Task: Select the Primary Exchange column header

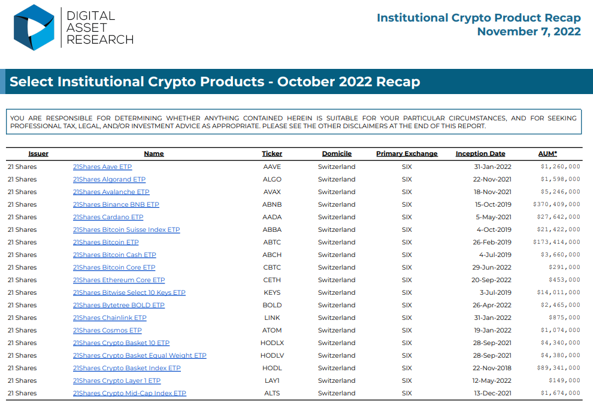Action: pyautogui.click(x=407, y=154)
